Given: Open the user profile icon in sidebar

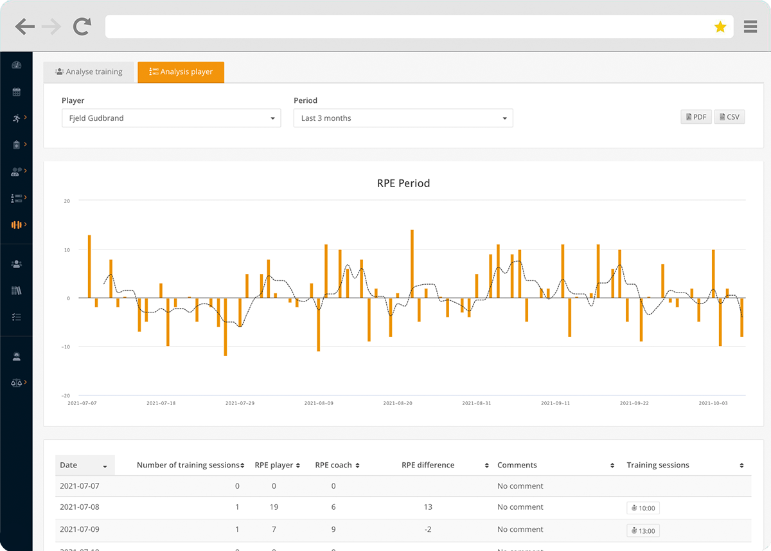Looking at the screenshot, I should [x=17, y=356].
